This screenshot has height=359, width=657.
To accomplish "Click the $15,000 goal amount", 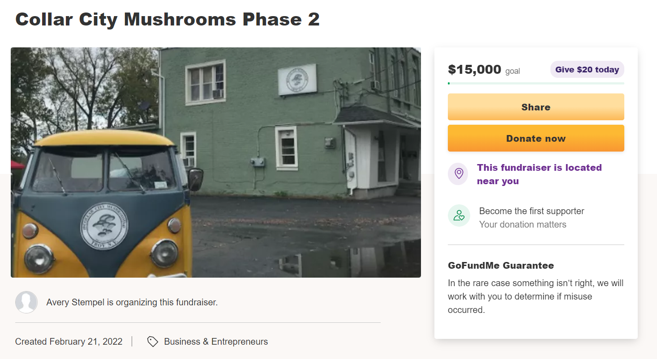I will (474, 70).
